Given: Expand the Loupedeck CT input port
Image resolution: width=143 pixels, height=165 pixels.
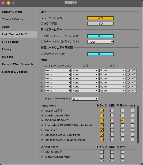Looking at the screenshot, I should [42, 125].
